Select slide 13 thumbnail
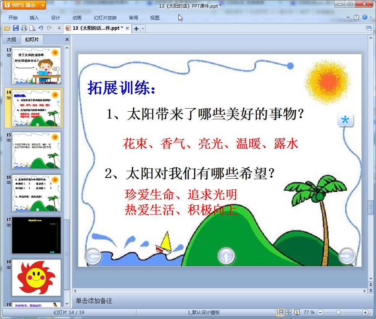 point(37,66)
